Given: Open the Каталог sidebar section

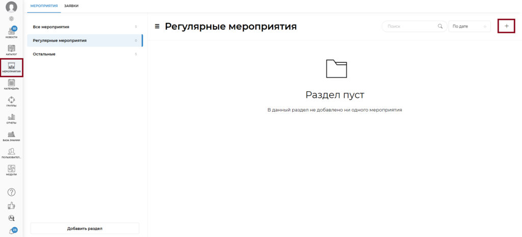Looking at the screenshot, I should [x=11, y=50].
